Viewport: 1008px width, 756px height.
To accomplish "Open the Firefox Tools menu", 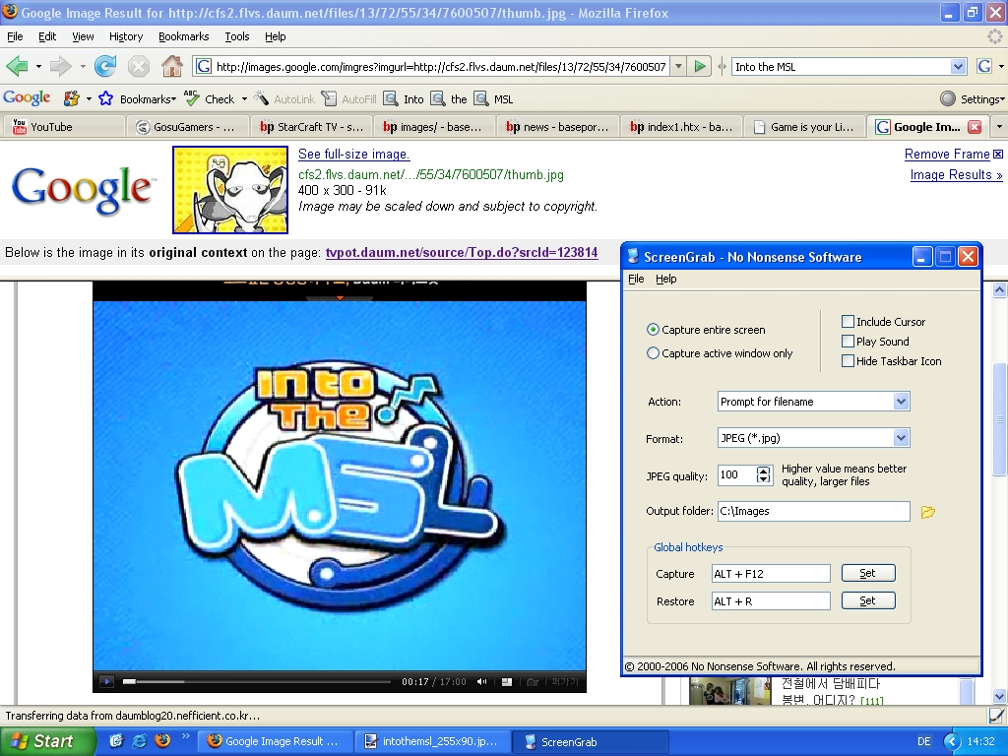I will (x=236, y=36).
